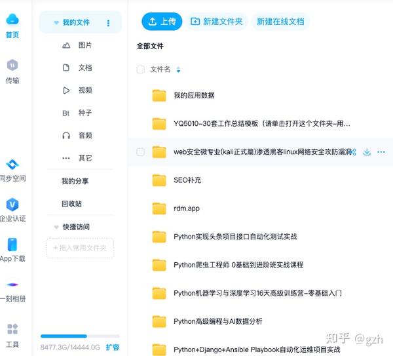Open the rdm.app folder icon
Screen dimensions: 393x356
(x=159, y=208)
